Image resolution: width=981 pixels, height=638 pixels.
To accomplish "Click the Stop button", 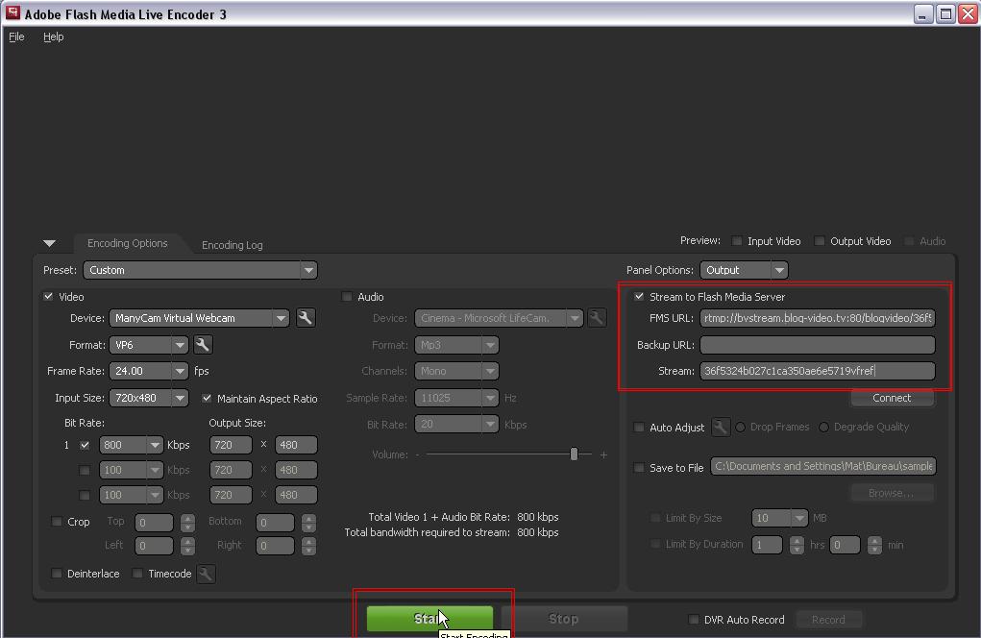I will pyautogui.click(x=564, y=619).
